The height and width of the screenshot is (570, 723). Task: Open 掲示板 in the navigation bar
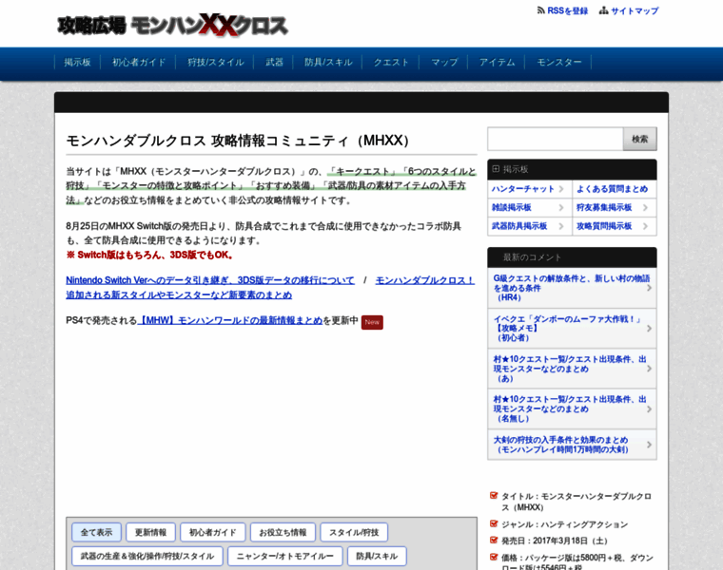[77, 62]
